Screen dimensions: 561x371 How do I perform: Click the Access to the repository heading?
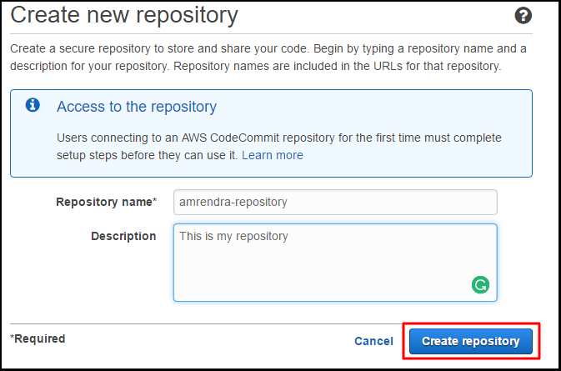pos(137,107)
